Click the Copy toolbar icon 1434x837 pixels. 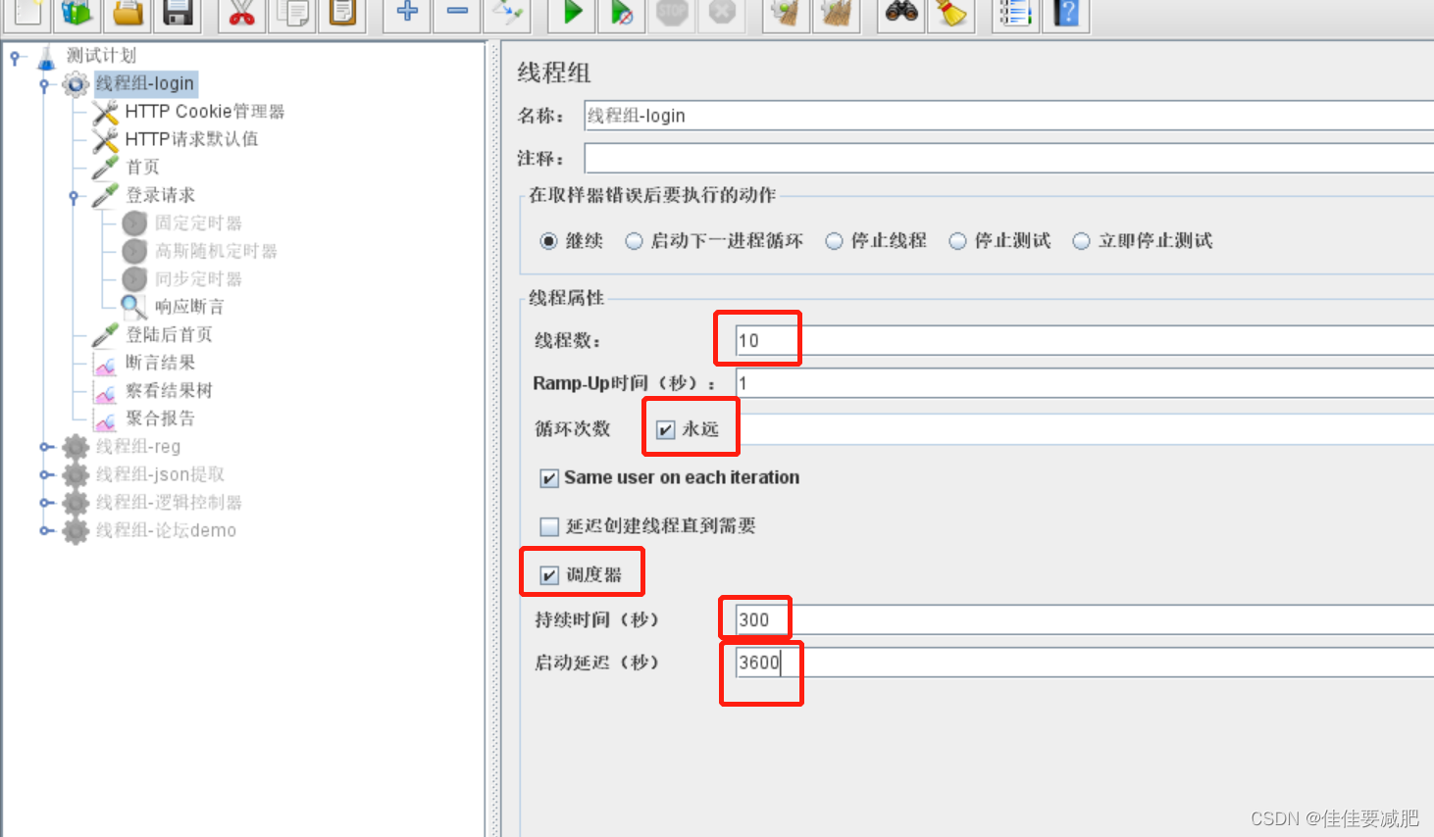[x=292, y=12]
